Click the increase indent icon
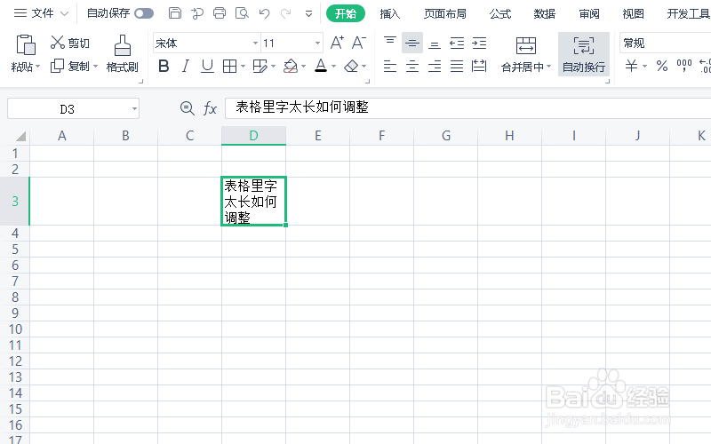 tap(479, 43)
